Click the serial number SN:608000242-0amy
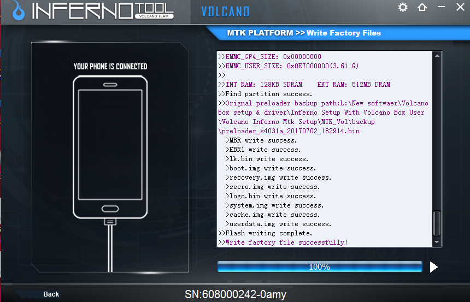470x302 pixels. coord(236,294)
